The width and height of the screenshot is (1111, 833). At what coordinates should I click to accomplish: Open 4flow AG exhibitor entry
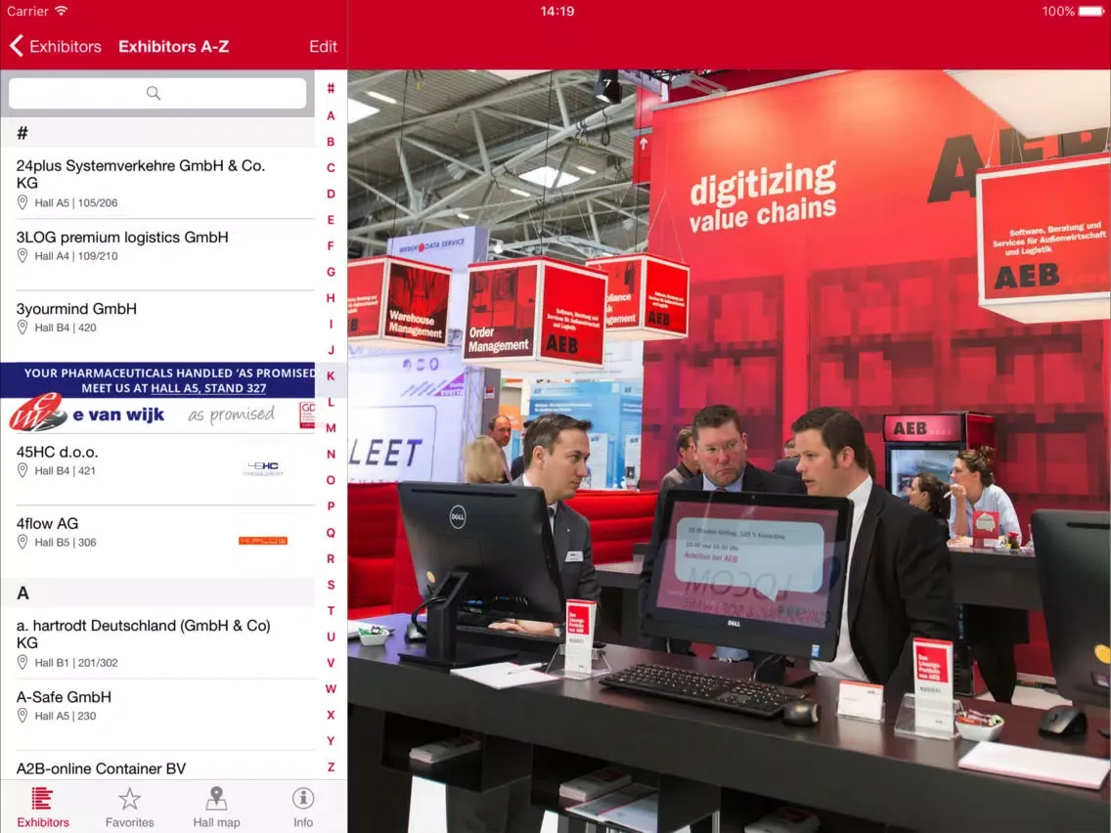(157, 541)
